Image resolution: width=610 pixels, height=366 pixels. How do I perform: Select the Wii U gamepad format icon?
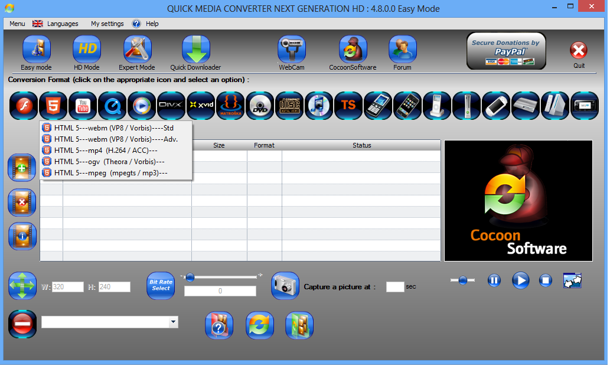point(585,106)
